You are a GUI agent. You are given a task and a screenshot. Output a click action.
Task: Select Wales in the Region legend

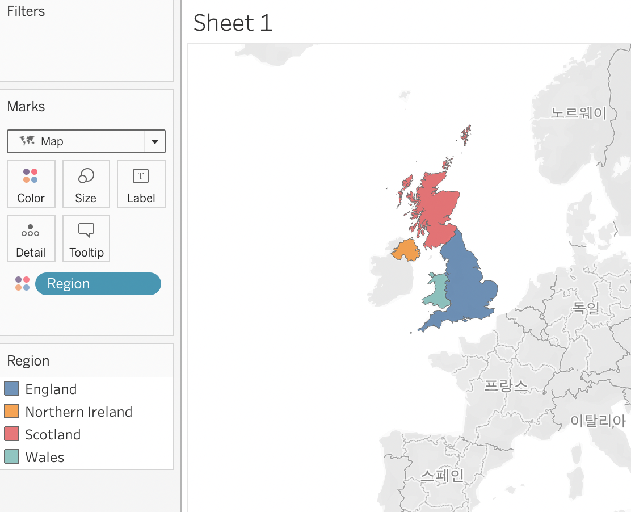(45, 457)
